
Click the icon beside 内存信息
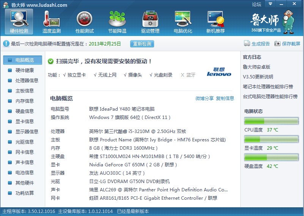(x=10, y=101)
